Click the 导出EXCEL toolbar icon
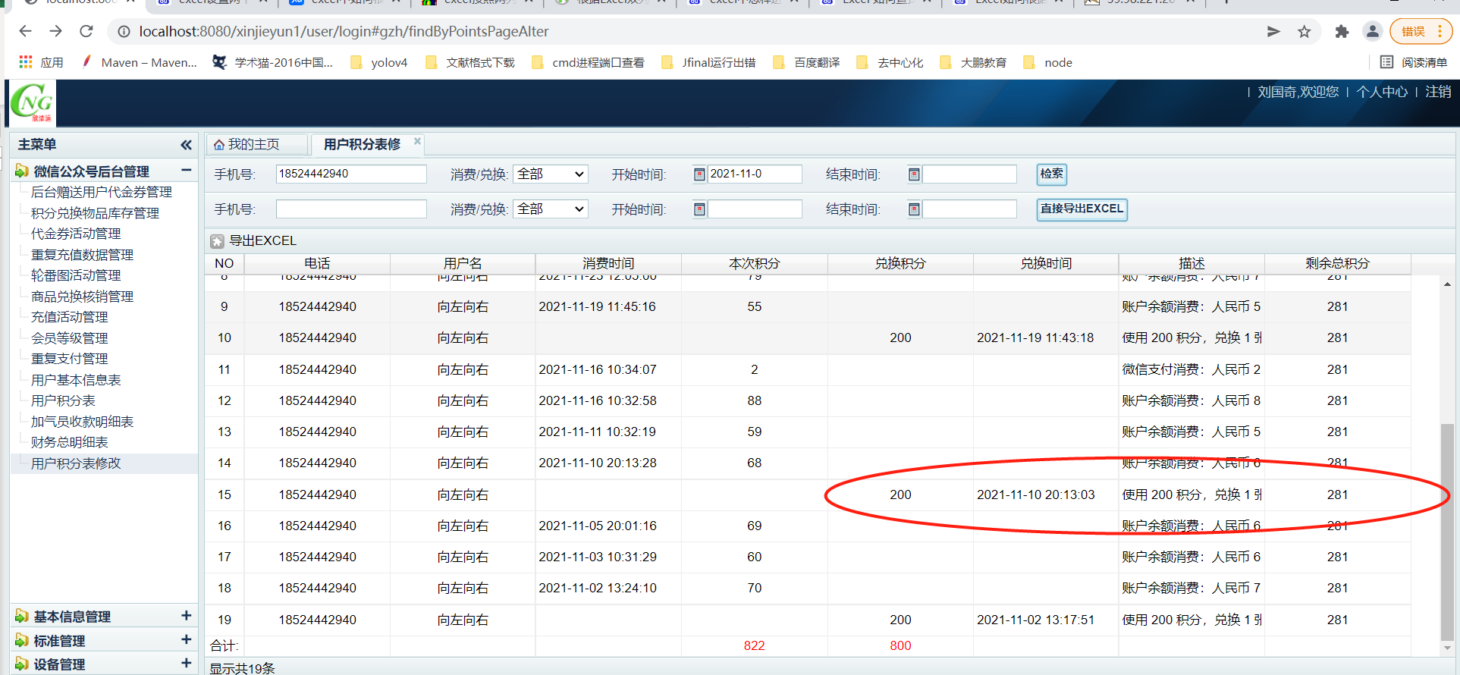 coord(218,241)
